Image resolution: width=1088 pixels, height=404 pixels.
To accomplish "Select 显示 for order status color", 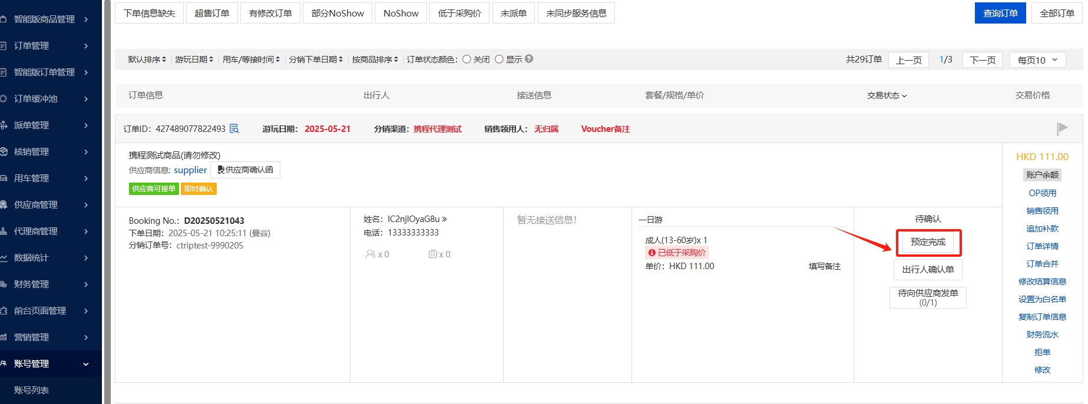I will click(499, 59).
